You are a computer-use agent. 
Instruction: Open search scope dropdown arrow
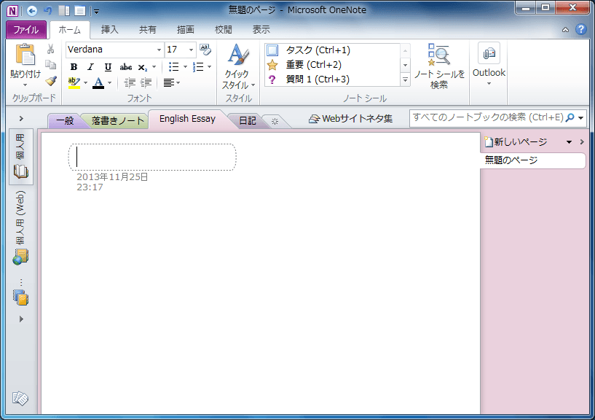coord(580,118)
